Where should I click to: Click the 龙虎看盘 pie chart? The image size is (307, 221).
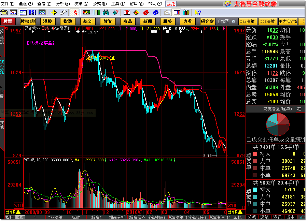pos(278,124)
